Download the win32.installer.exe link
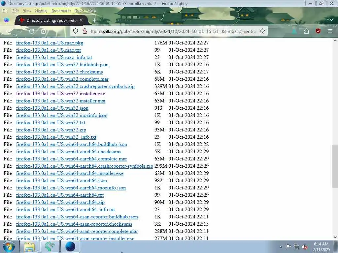Image resolution: width=338 pixels, height=253 pixels. click(x=60, y=94)
